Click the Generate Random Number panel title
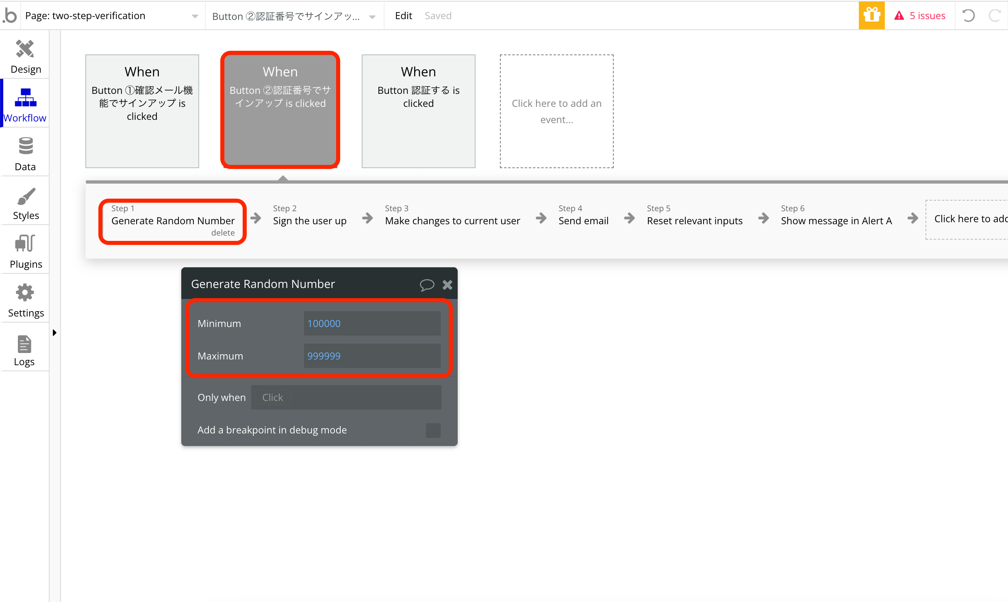Image resolution: width=1008 pixels, height=602 pixels. pyautogui.click(x=263, y=284)
